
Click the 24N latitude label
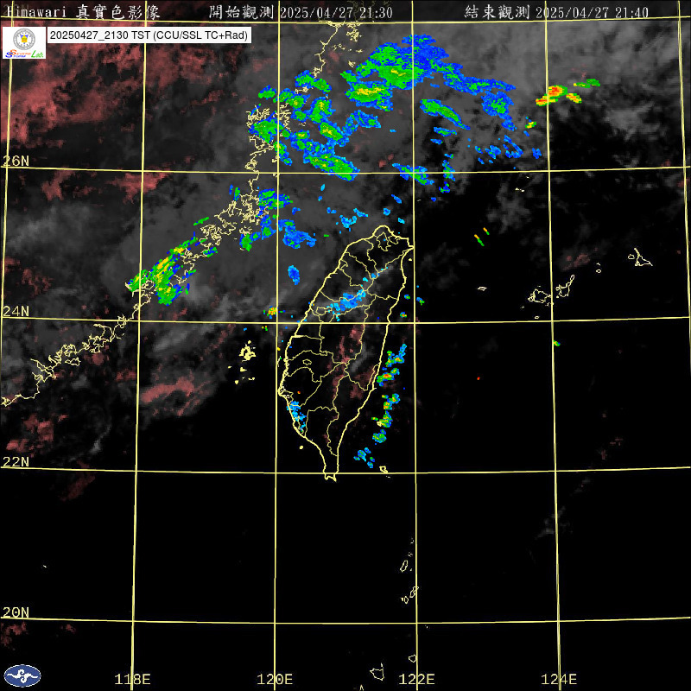pos(16,312)
